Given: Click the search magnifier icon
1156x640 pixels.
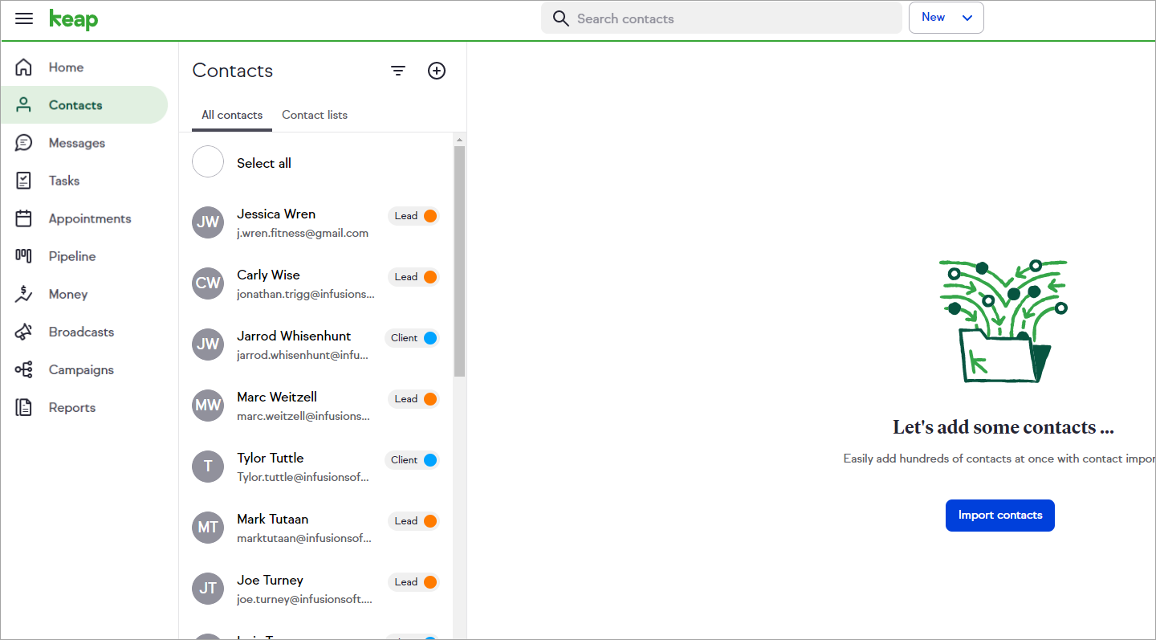Looking at the screenshot, I should point(561,18).
